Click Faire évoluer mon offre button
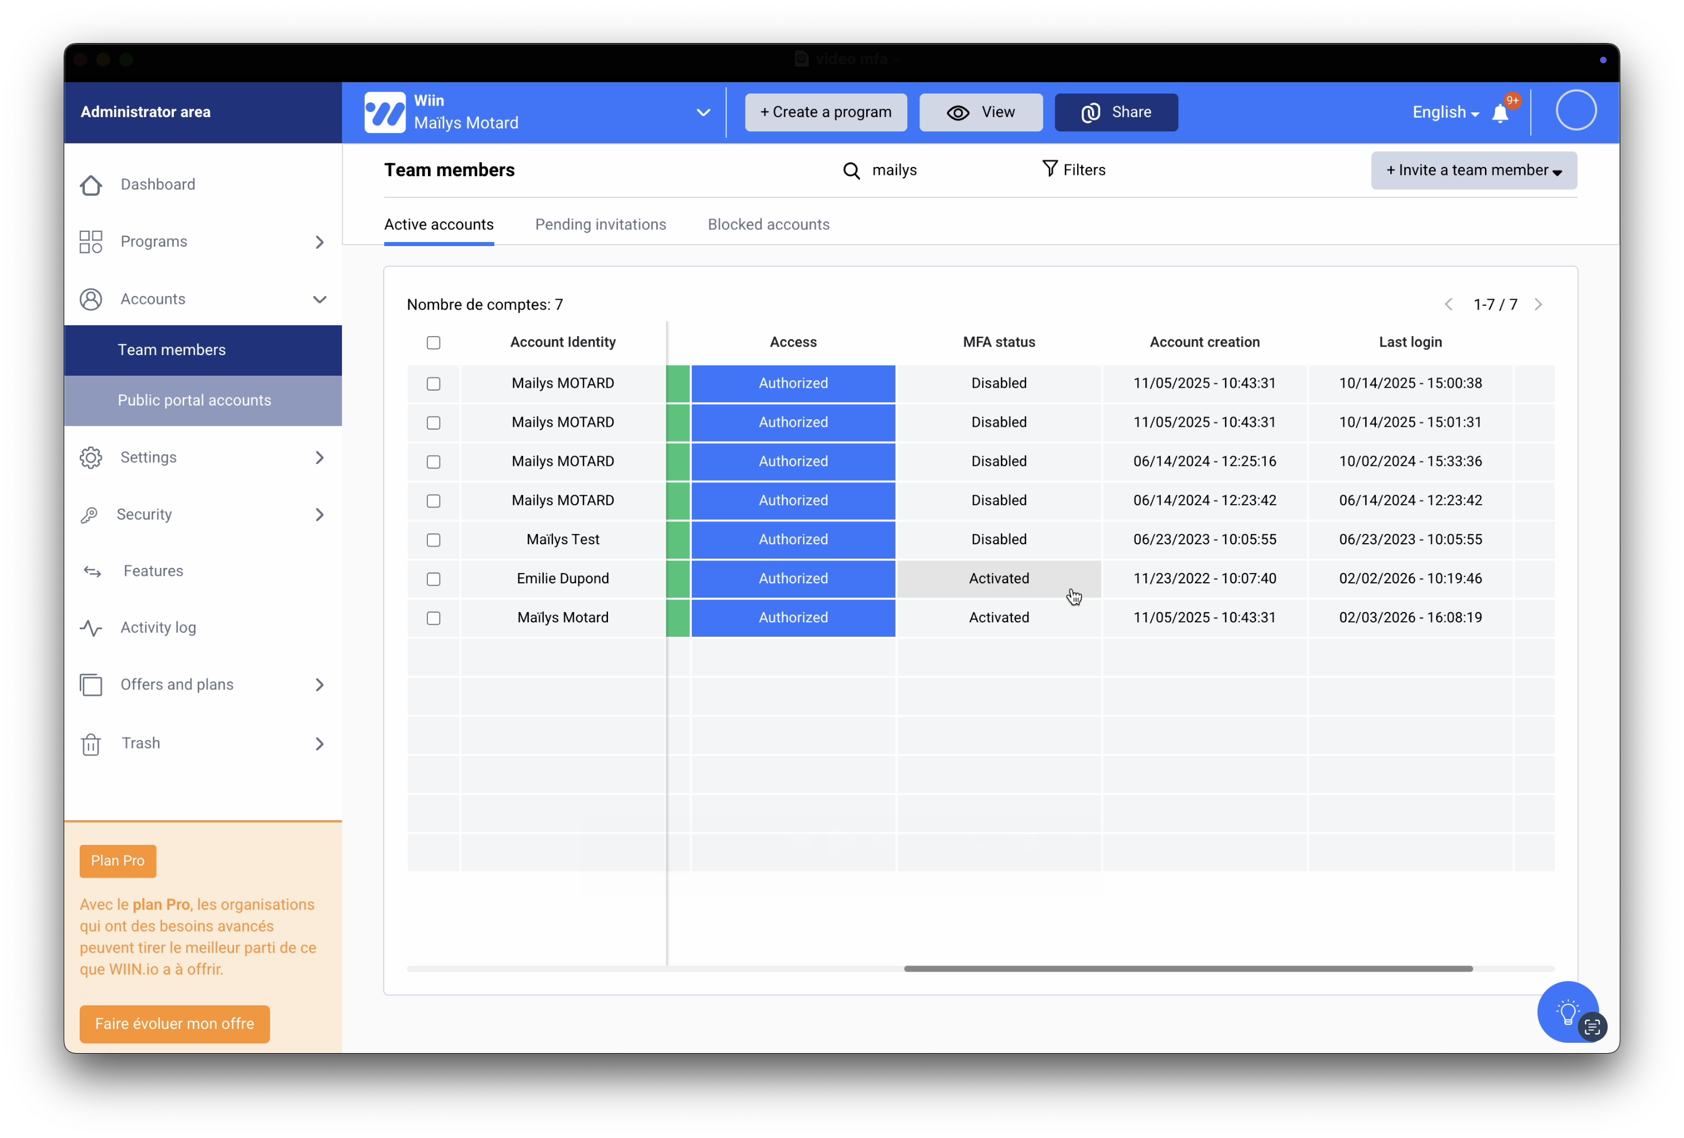The height and width of the screenshot is (1138, 1684). click(174, 1023)
